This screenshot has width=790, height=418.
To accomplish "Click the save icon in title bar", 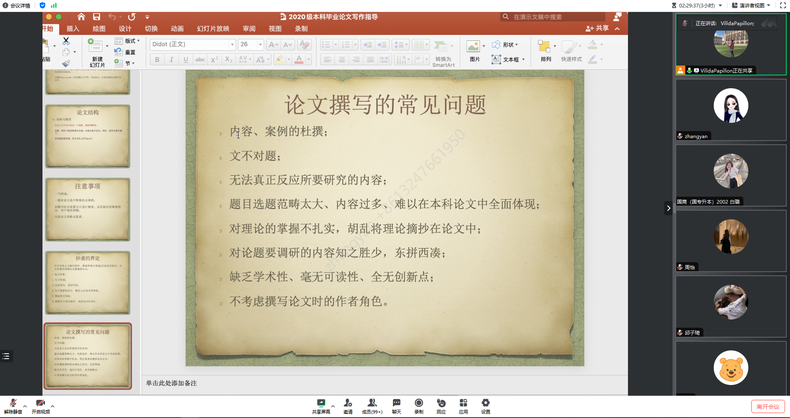I will [x=96, y=17].
